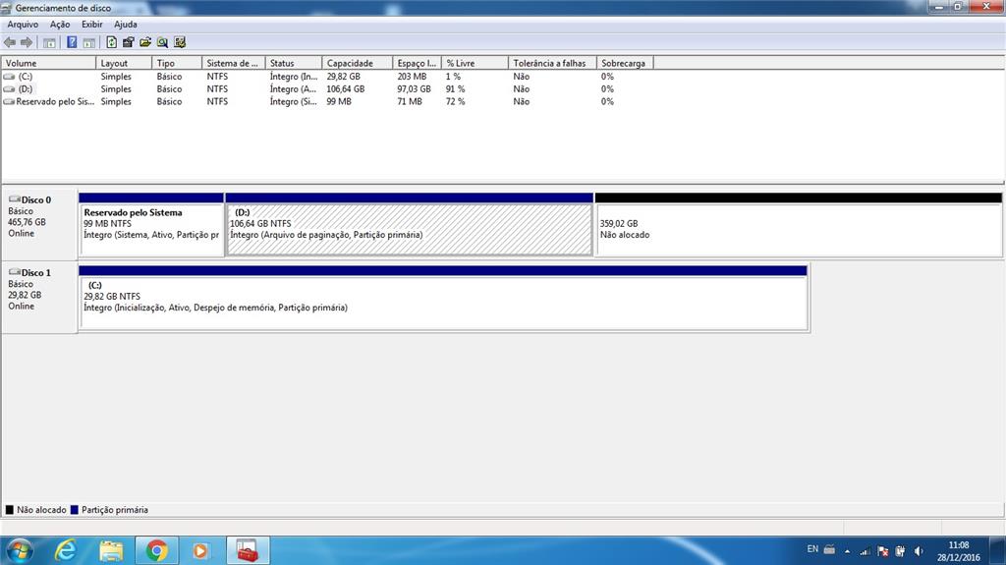Click the red toolbox app in taskbar
Screen dimensions: 1006x565
click(x=247, y=551)
